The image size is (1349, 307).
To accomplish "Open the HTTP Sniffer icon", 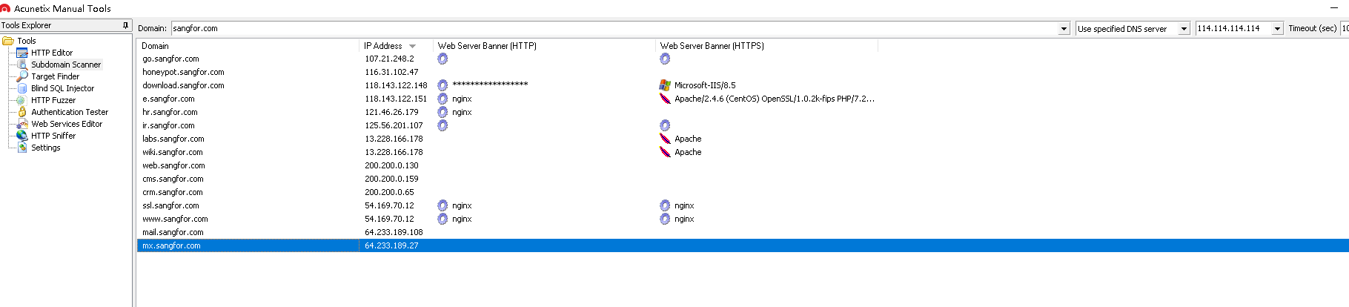I will click(22, 136).
